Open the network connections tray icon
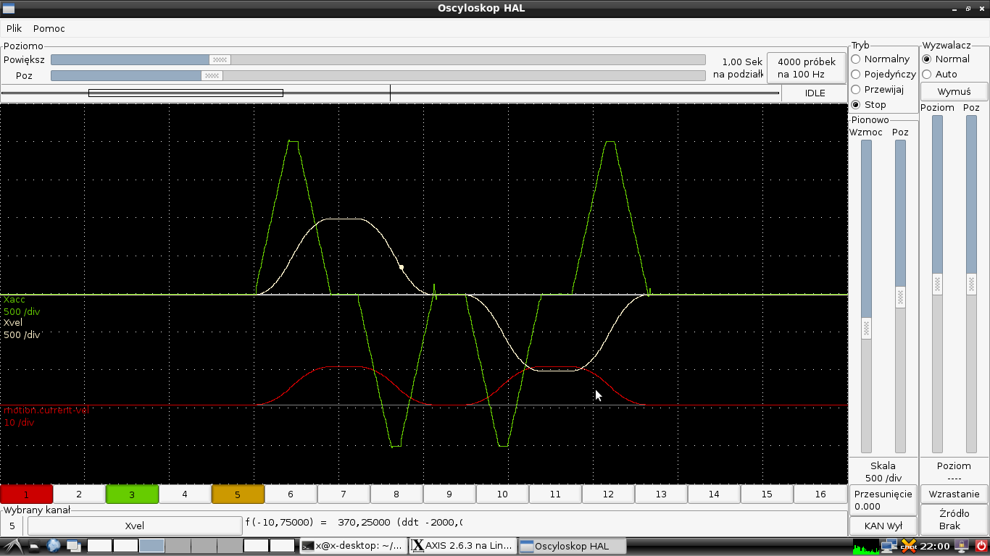990x556 pixels. coord(888,546)
